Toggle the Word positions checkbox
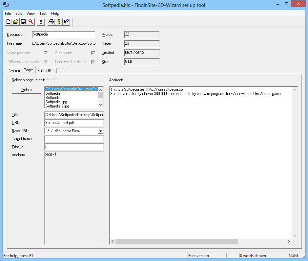The width and height of the screenshot is (308, 261). (46, 53)
